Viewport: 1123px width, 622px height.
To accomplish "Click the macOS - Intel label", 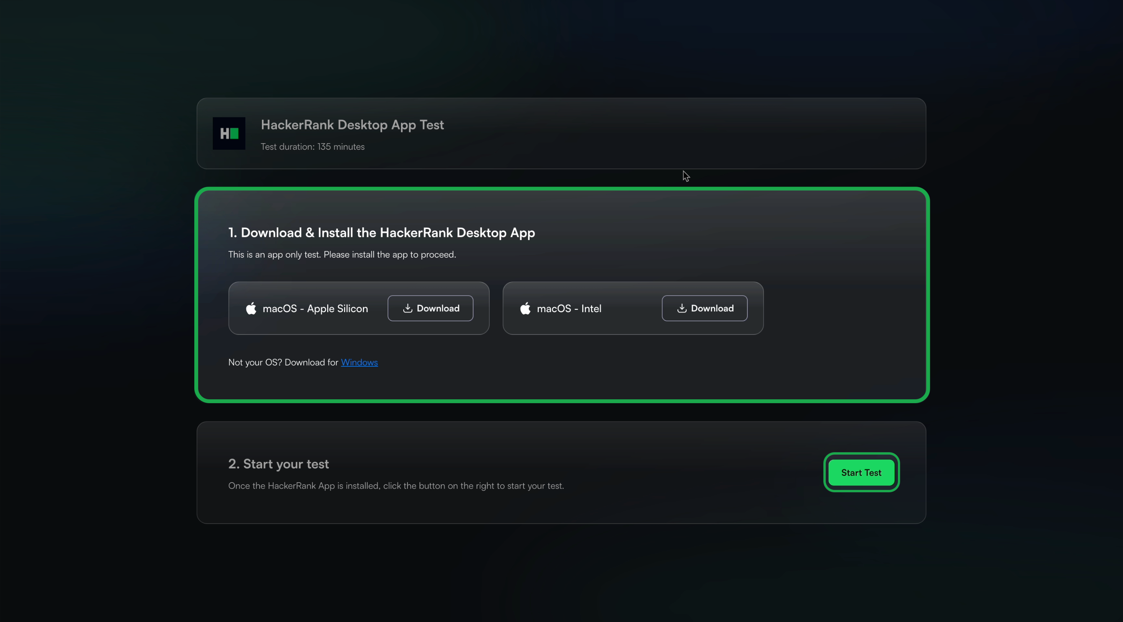I will pos(569,309).
